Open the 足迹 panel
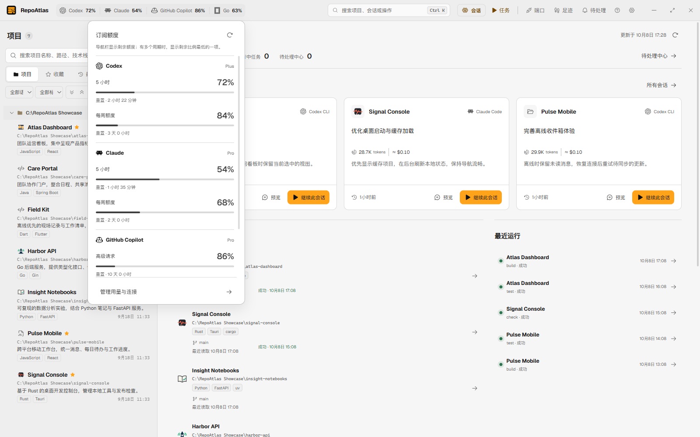The width and height of the screenshot is (700, 437). click(x=563, y=10)
